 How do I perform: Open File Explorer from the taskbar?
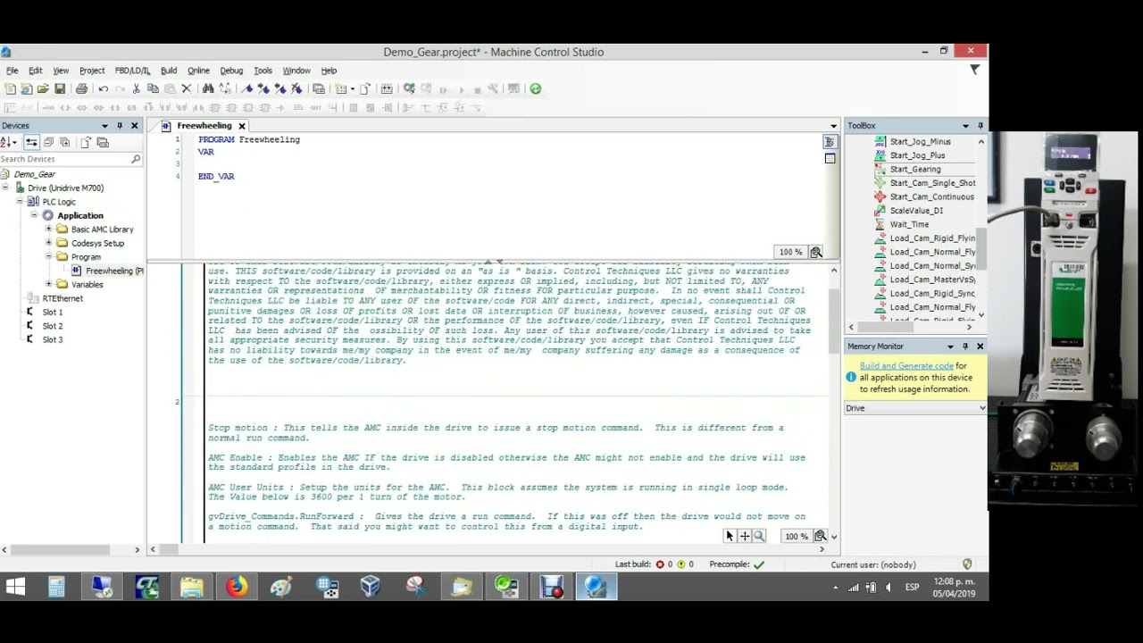[x=192, y=587]
